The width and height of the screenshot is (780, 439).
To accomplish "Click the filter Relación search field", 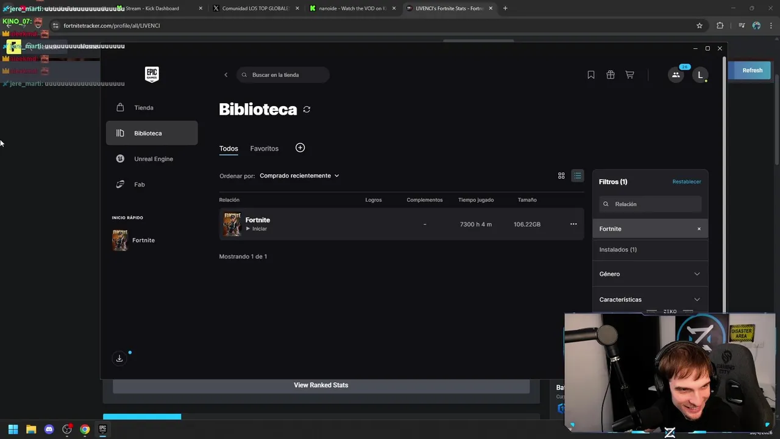I will point(650,204).
